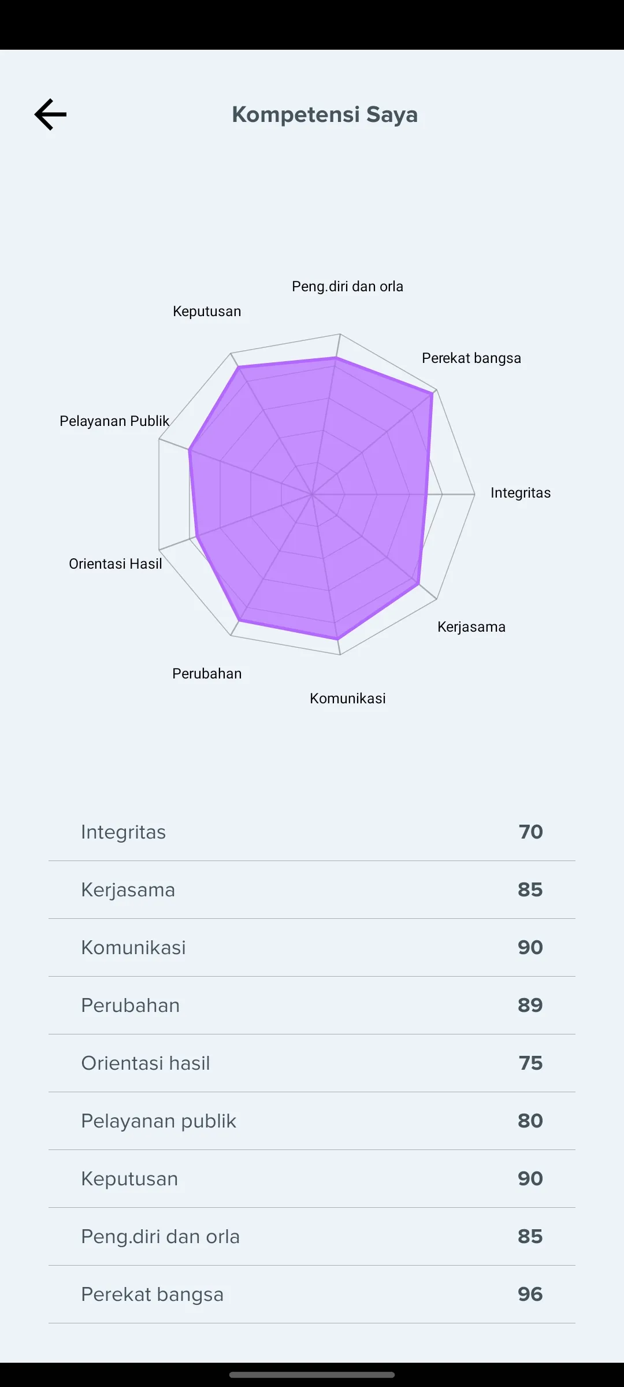Select the Peng.diri dan orla row
624x1387 pixels.
click(x=312, y=1237)
